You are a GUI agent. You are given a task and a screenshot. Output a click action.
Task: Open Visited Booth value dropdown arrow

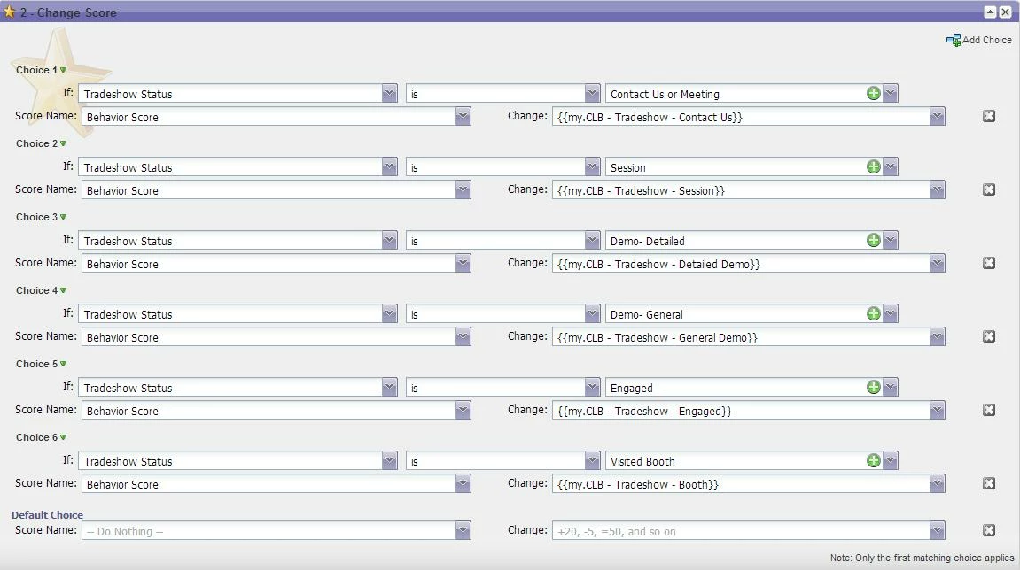coord(891,461)
